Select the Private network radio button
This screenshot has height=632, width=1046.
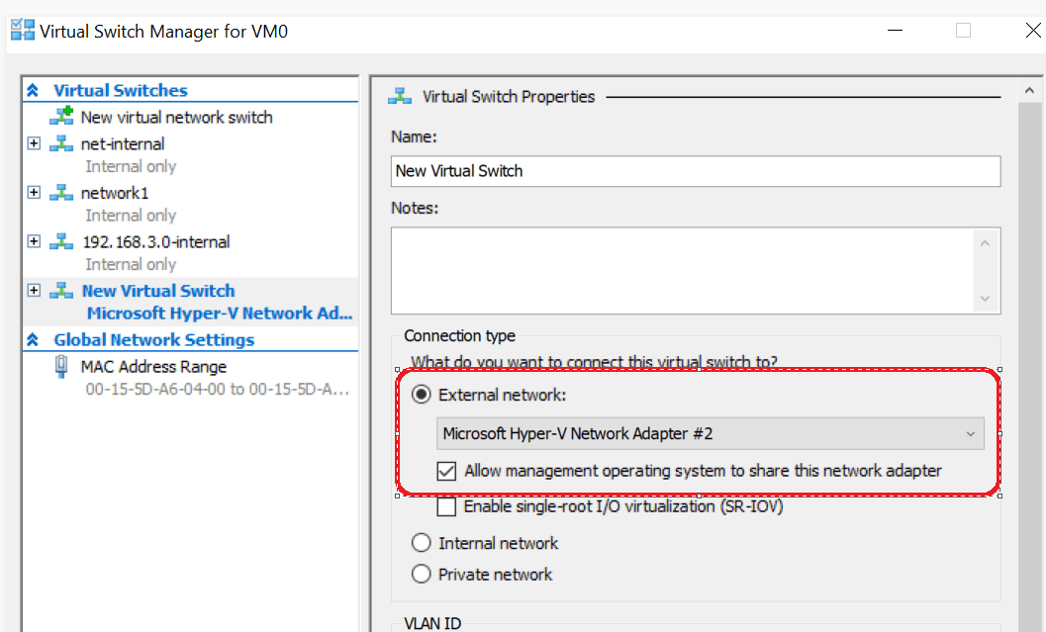click(421, 574)
